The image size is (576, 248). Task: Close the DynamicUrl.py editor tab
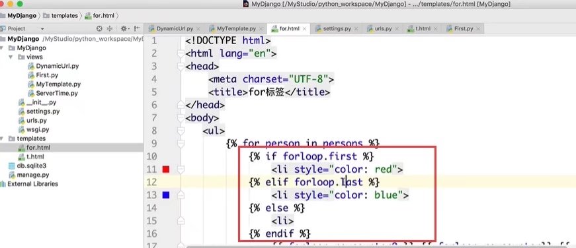pyautogui.click(x=198, y=28)
